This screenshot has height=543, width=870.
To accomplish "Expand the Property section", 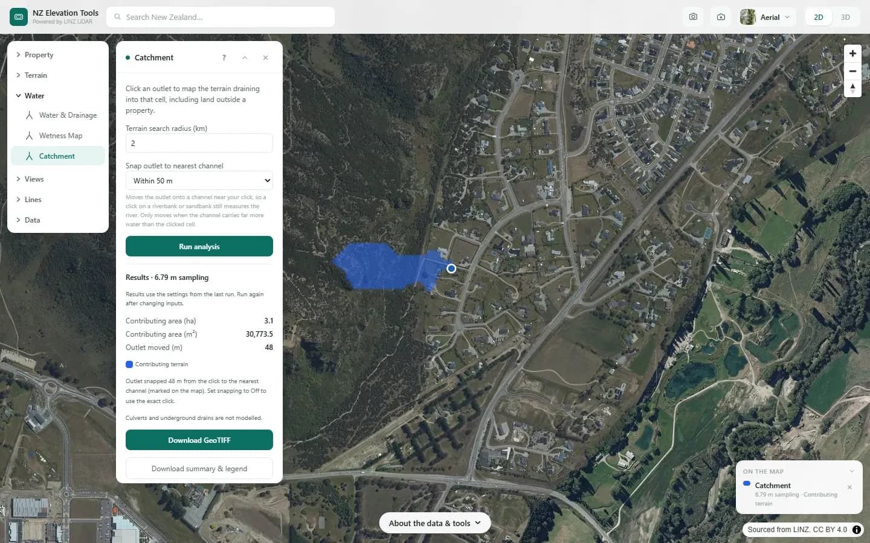I will tap(58, 55).
